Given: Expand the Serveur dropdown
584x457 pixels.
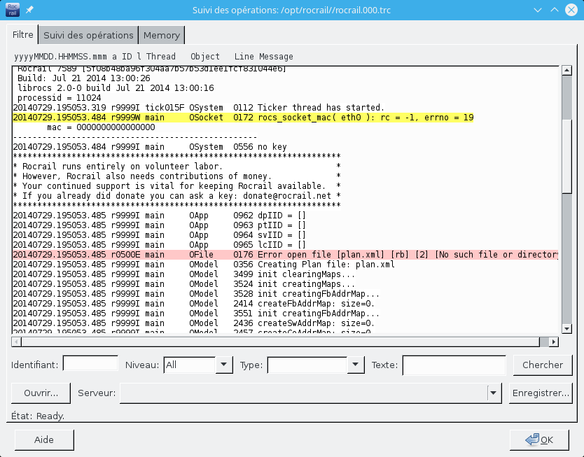Looking at the screenshot, I should (x=495, y=393).
